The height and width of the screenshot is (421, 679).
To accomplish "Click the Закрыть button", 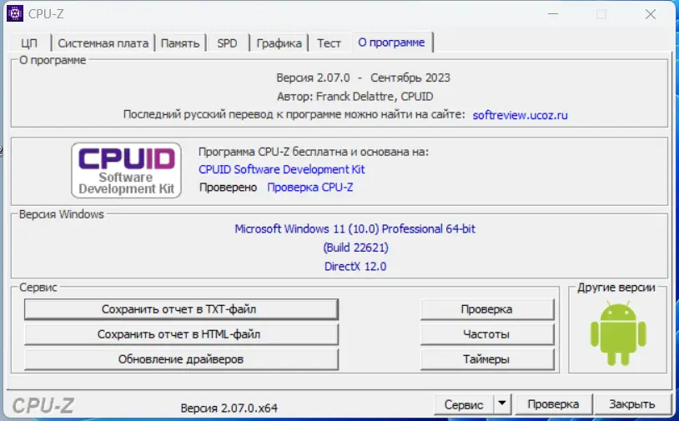I will 631,404.
